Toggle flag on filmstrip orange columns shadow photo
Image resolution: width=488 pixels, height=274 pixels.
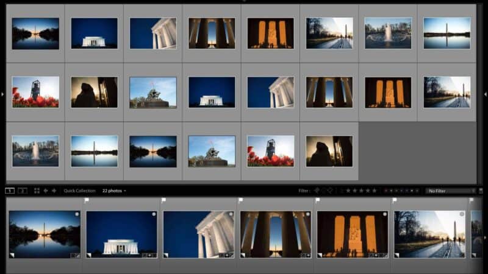pos(317,201)
